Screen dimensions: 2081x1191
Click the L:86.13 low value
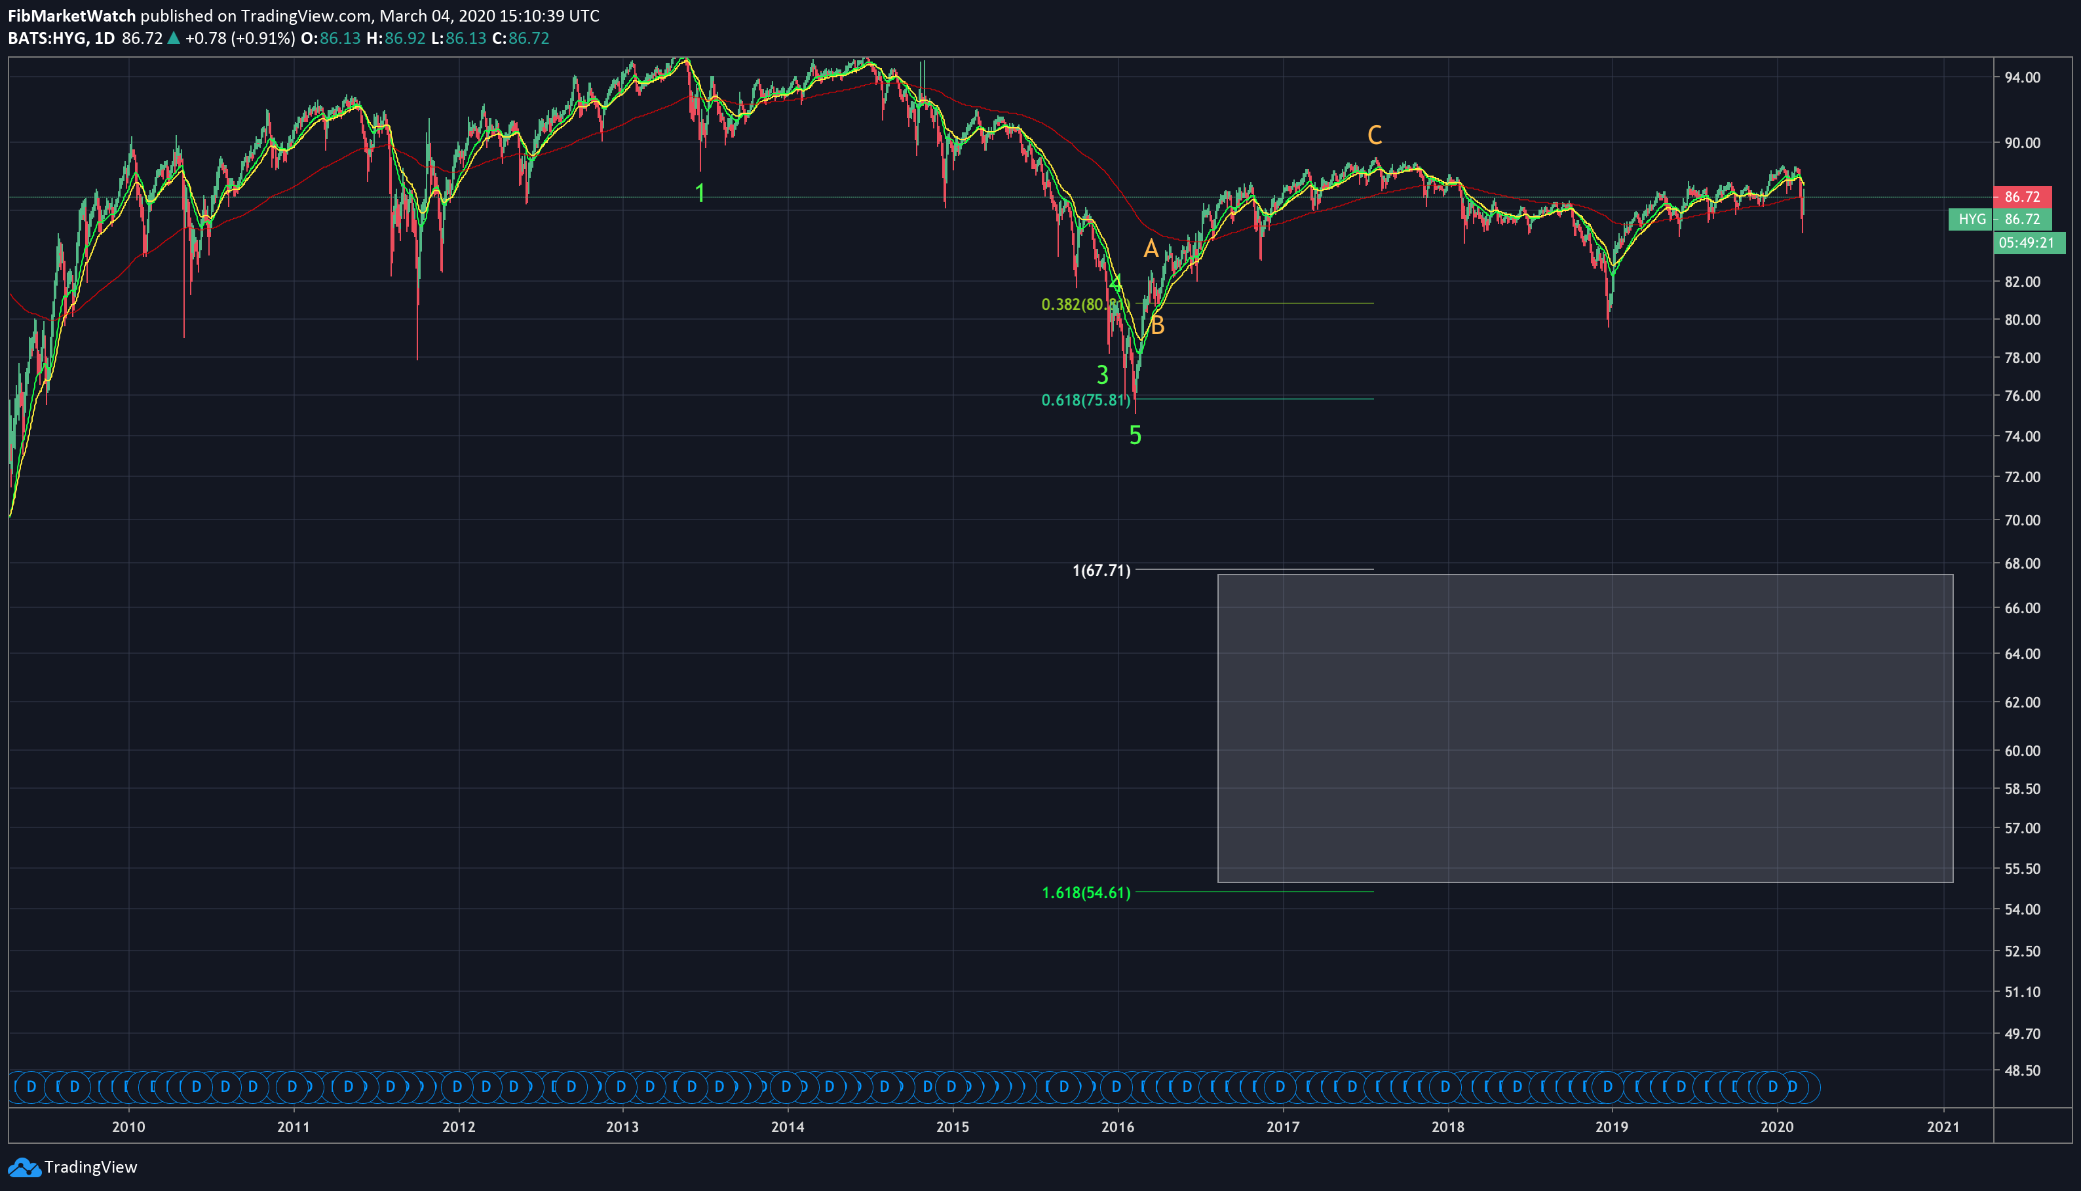pyautogui.click(x=458, y=37)
